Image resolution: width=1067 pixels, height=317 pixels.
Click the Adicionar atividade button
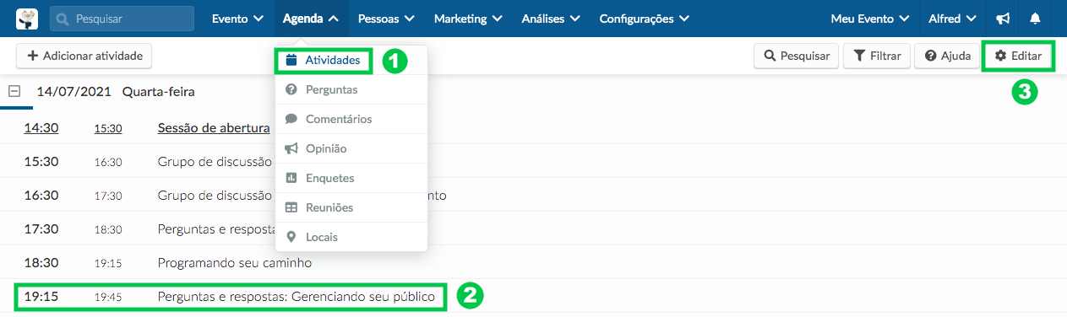pos(84,56)
